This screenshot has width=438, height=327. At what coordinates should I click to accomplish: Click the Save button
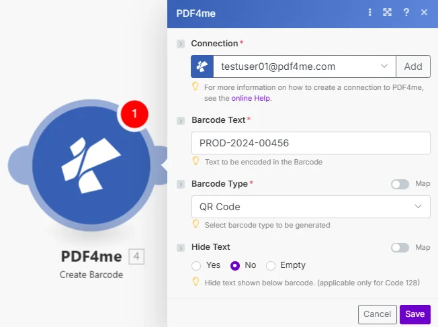pos(415,314)
